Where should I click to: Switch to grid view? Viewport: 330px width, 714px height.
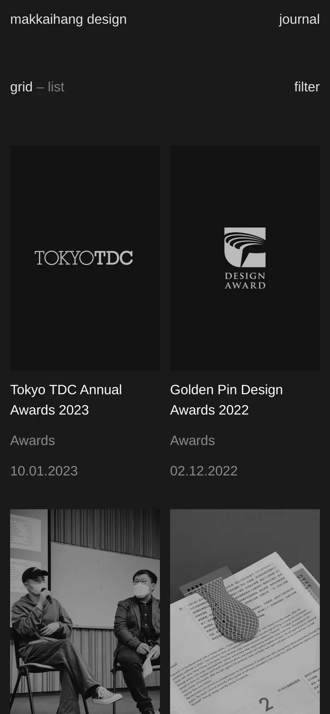(x=21, y=87)
